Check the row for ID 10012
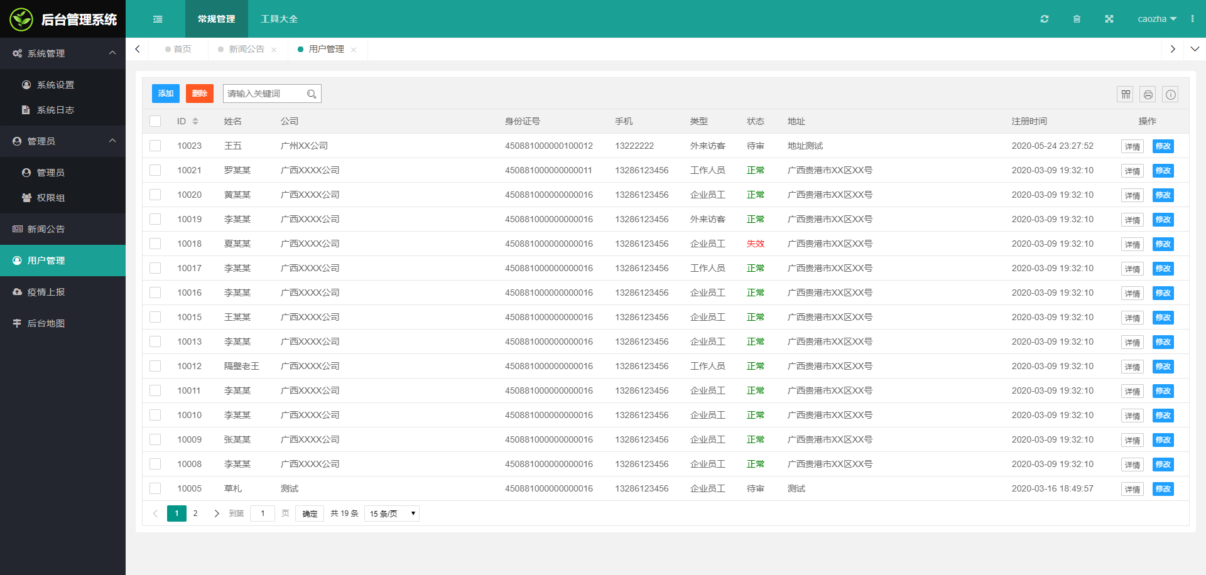Viewport: 1206px width, 575px height. (x=155, y=366)
